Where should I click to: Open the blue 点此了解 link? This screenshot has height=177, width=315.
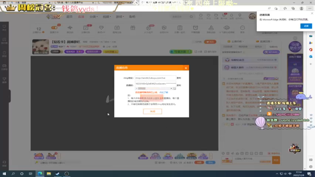coord(164,92)
